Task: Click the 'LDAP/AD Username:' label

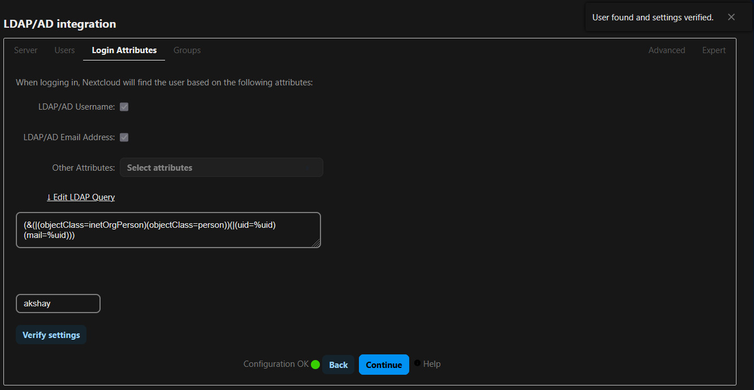Action: [x=77, y=107]
